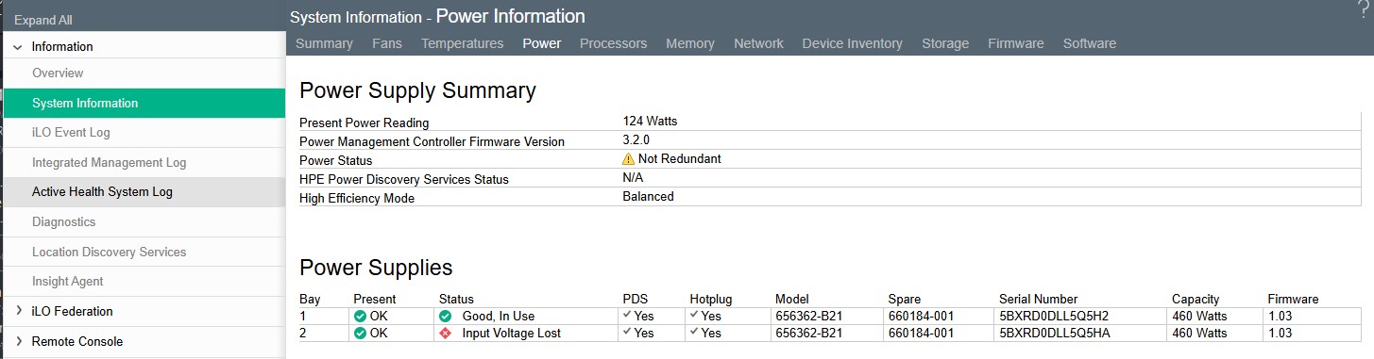Go to the Memory tab
The height and width of the screenshot is (359, 1374).
[x=690, y=43]
